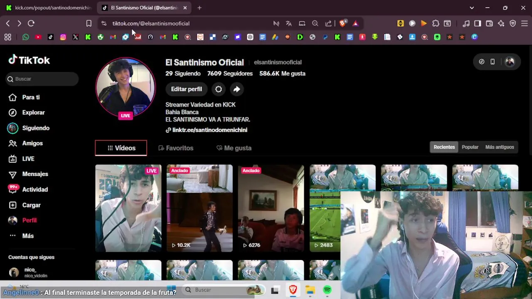
Task: Open WhatsApp bookmark
Action: pos(26,37)
